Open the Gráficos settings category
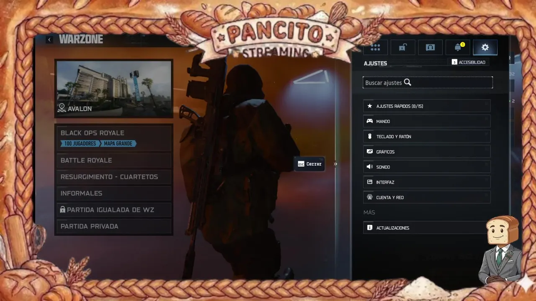Viewport: 536px width, 301px height. (x=427, y=151)
